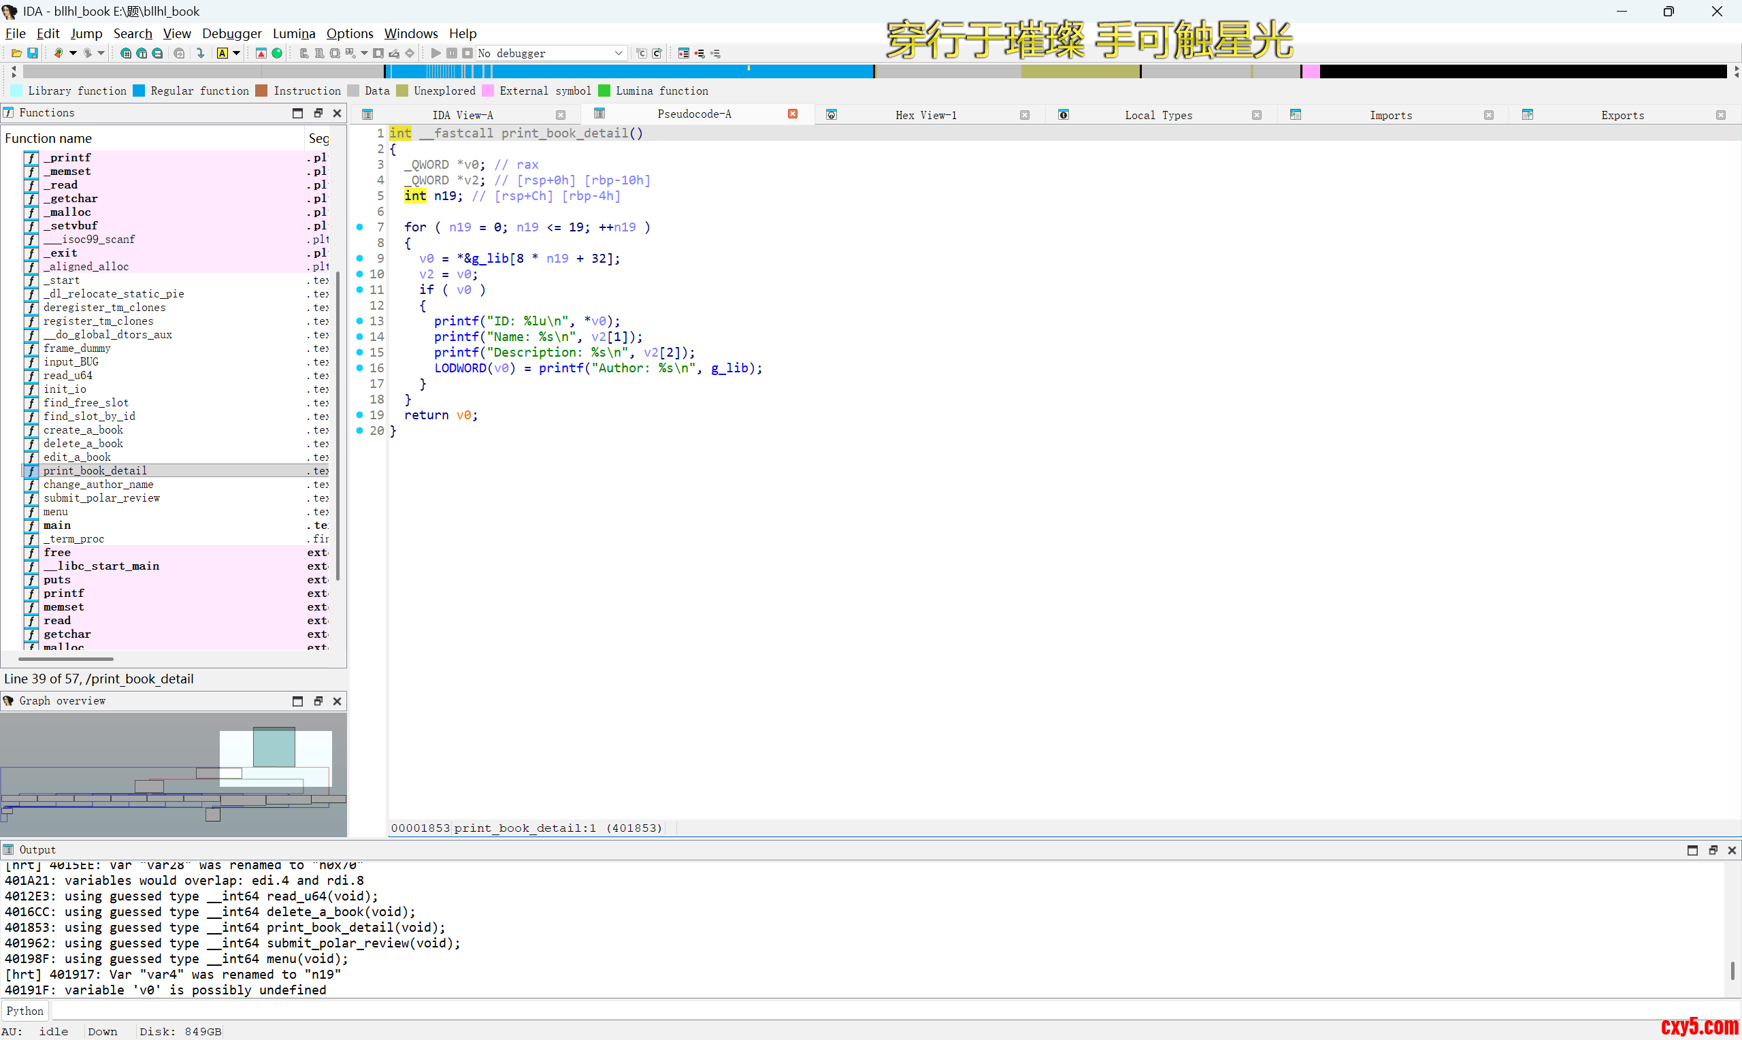Click the blue Regular function legend swatch

click(139, 91)
